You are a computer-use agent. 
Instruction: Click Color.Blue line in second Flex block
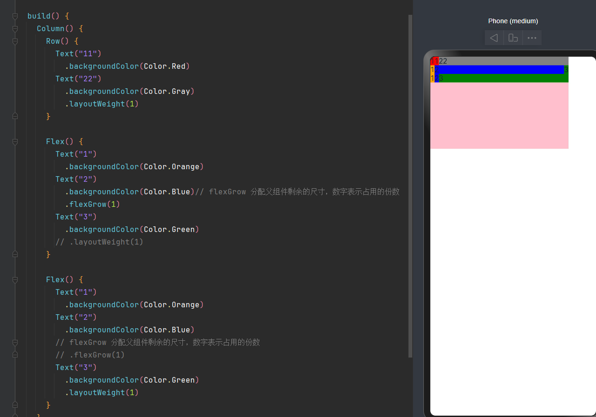[129, 330]
